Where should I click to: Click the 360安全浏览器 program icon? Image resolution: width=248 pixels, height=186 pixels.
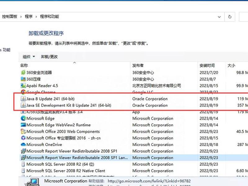(23, 73)
